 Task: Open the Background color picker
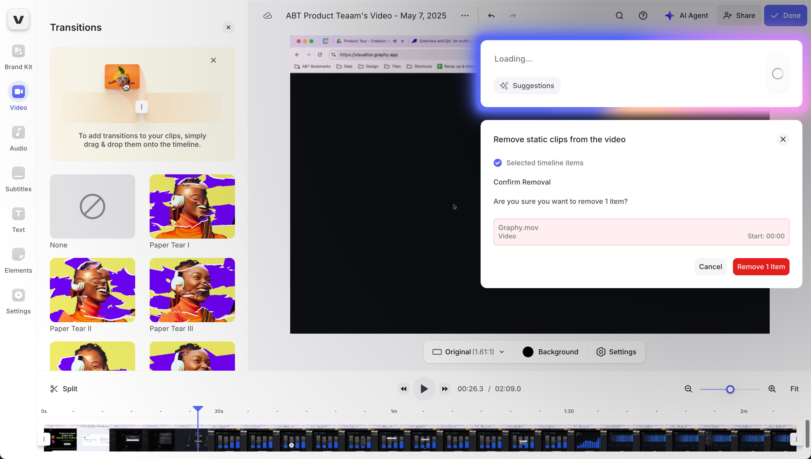550,352
